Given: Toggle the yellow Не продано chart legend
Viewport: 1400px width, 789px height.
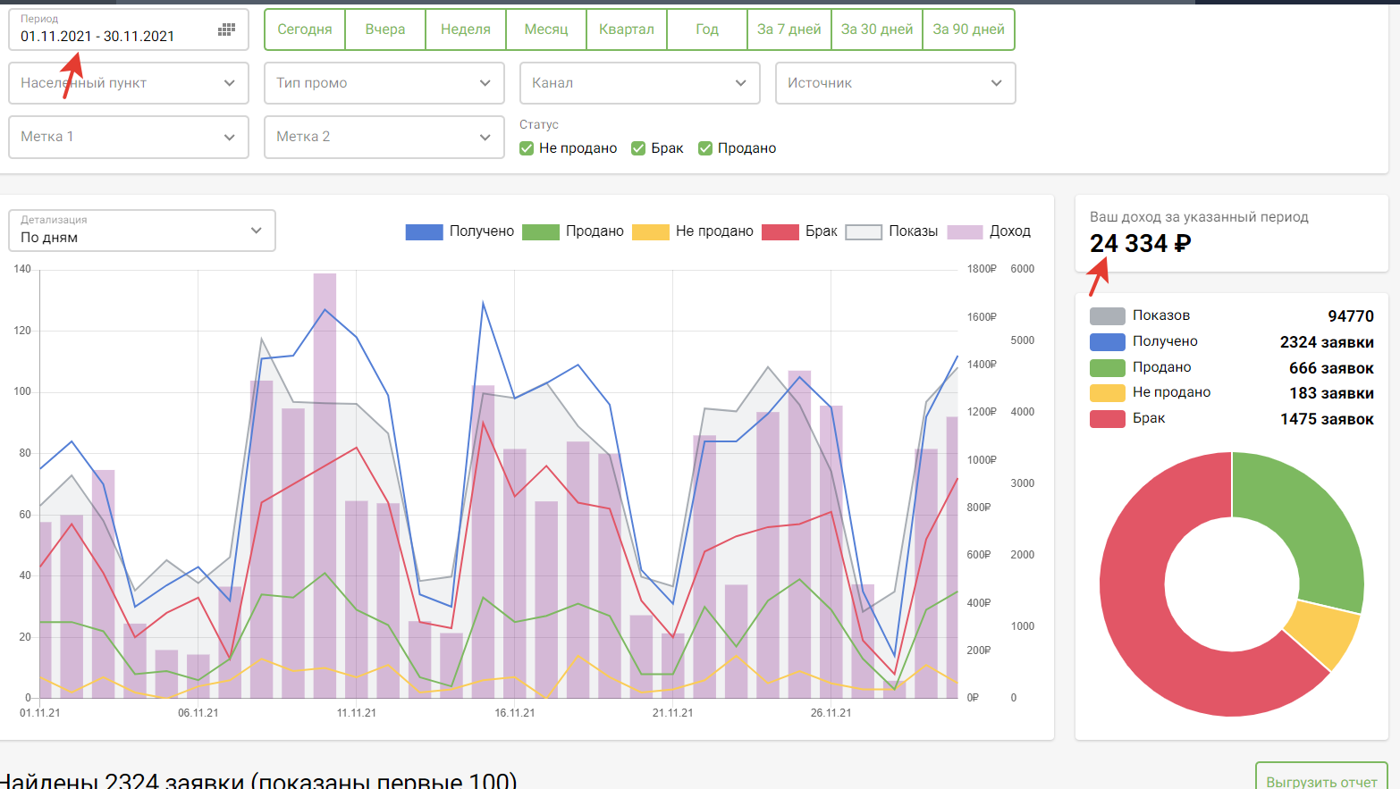Looking at the screenshot, I should click(x=650, y=232).
